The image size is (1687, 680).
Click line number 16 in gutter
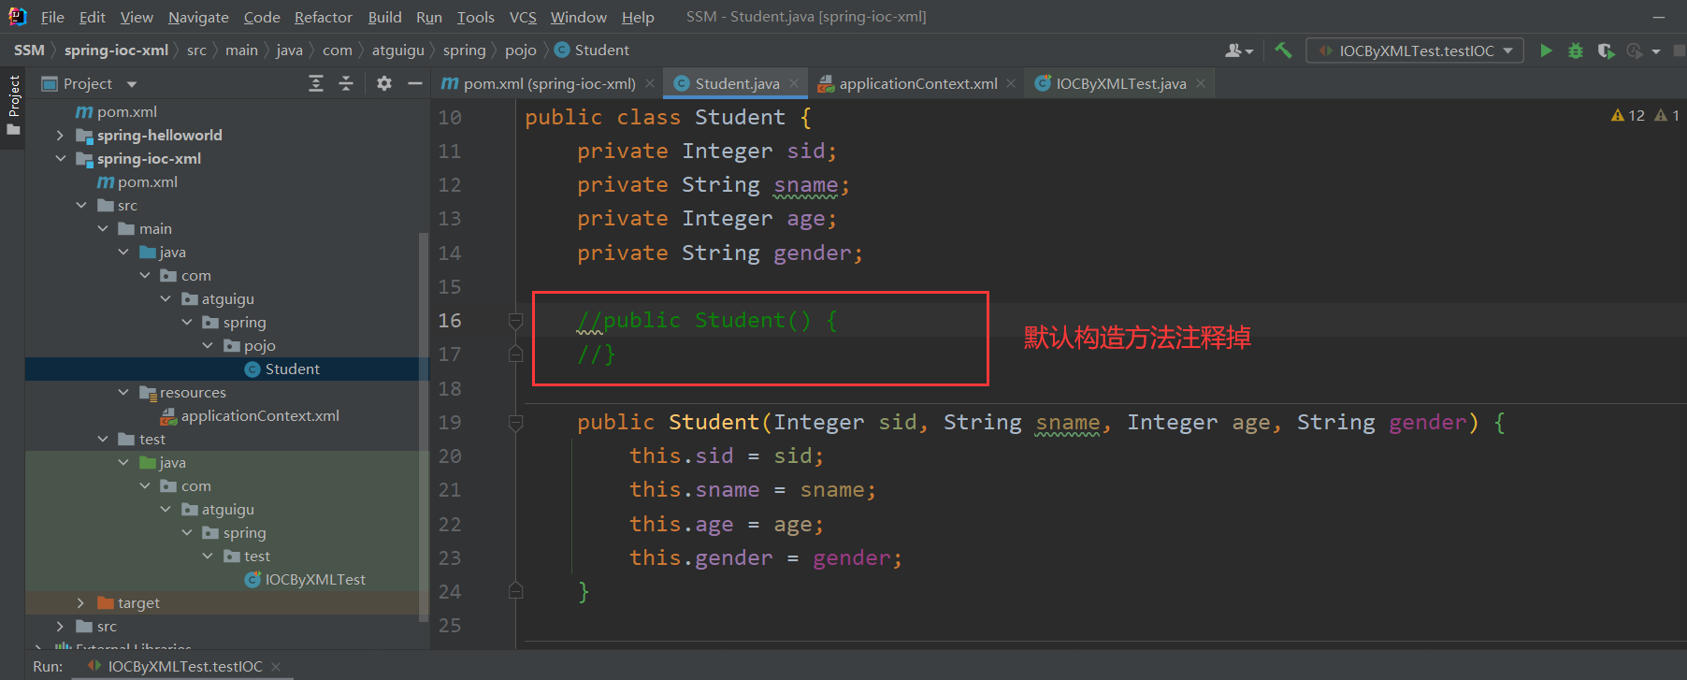(450, 321)
